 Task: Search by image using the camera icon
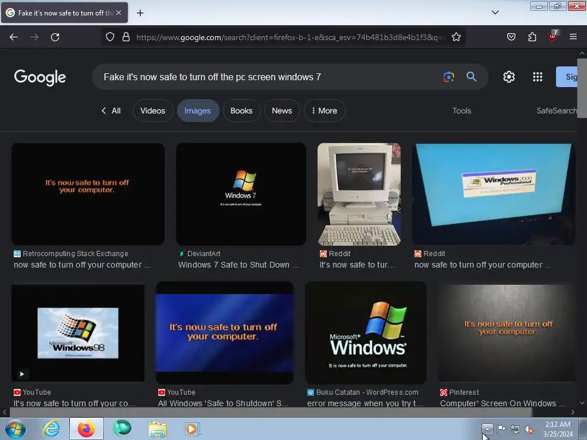coord(448,77)
